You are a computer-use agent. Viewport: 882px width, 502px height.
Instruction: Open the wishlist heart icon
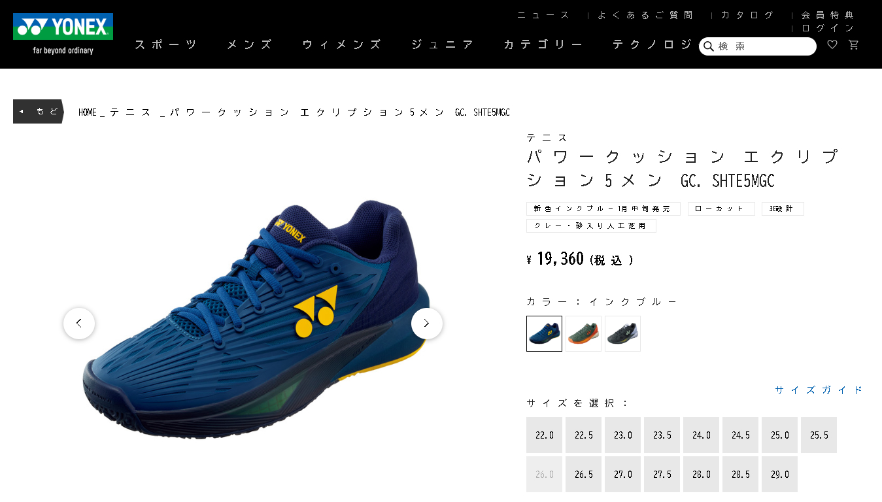(832, 44)
